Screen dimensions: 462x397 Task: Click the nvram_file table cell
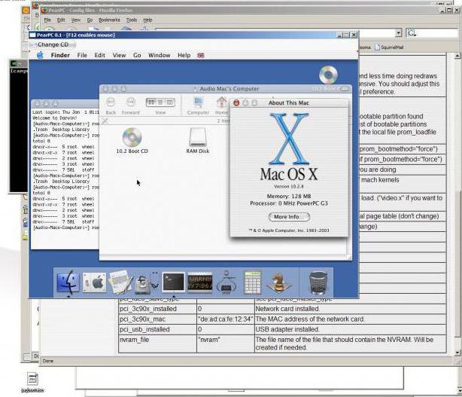pos(157,344)
